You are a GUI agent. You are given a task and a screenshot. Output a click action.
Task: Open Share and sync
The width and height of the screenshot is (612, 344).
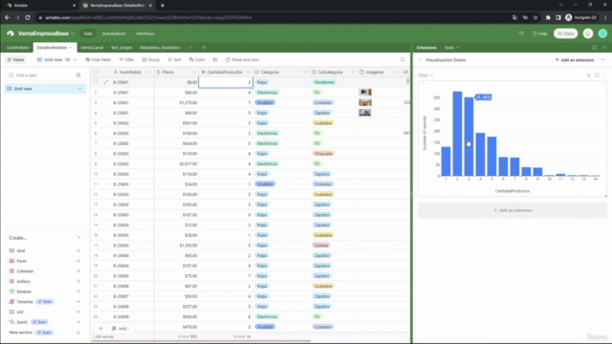pyautogui.click(x=242, y=59)
